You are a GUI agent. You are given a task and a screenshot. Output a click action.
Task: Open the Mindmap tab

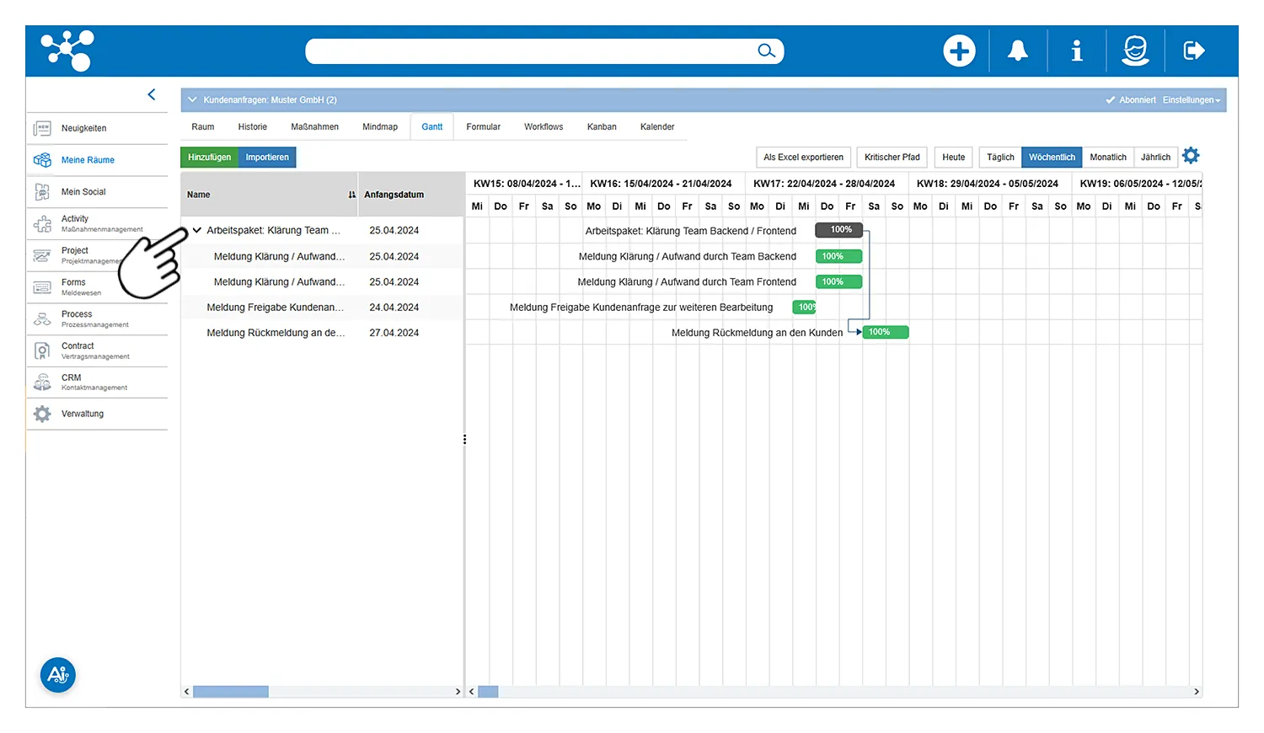pos(380,127)
